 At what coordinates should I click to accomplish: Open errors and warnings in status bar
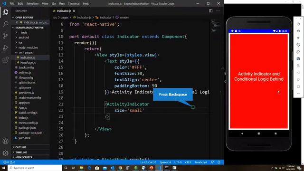[9, 162]
